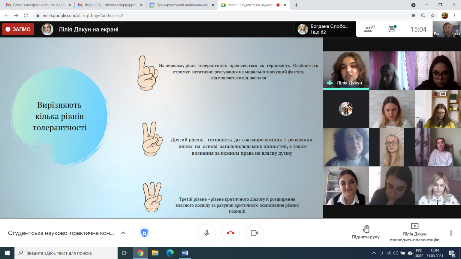The image size is (461, 259).
Task: Click the red hang-up call button
Action: (x=230, y=233)
